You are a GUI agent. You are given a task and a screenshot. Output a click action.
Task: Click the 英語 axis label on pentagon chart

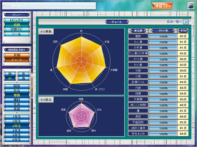[x=63, y=109]
